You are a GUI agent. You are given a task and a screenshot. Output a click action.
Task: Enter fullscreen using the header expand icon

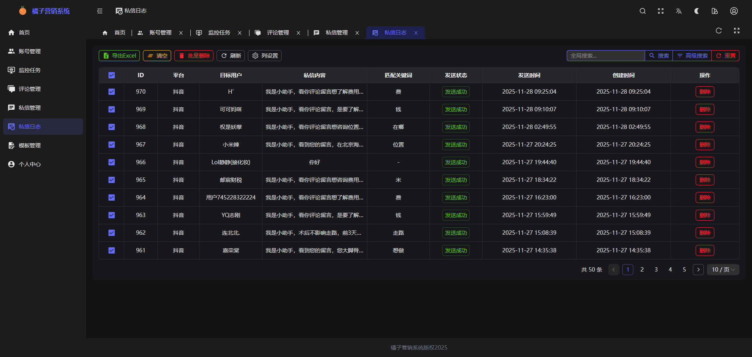[x=661, y=11]
